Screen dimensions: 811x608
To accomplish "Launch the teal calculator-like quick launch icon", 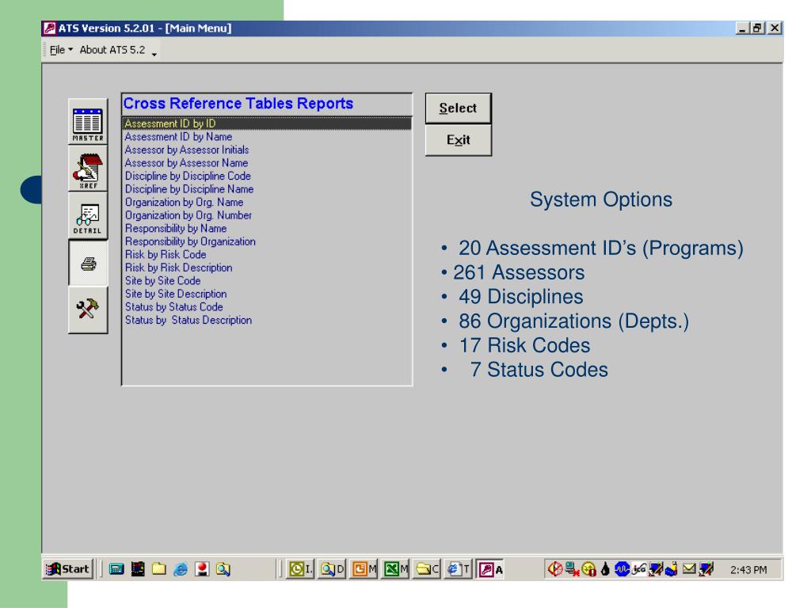I will point(116,569).
